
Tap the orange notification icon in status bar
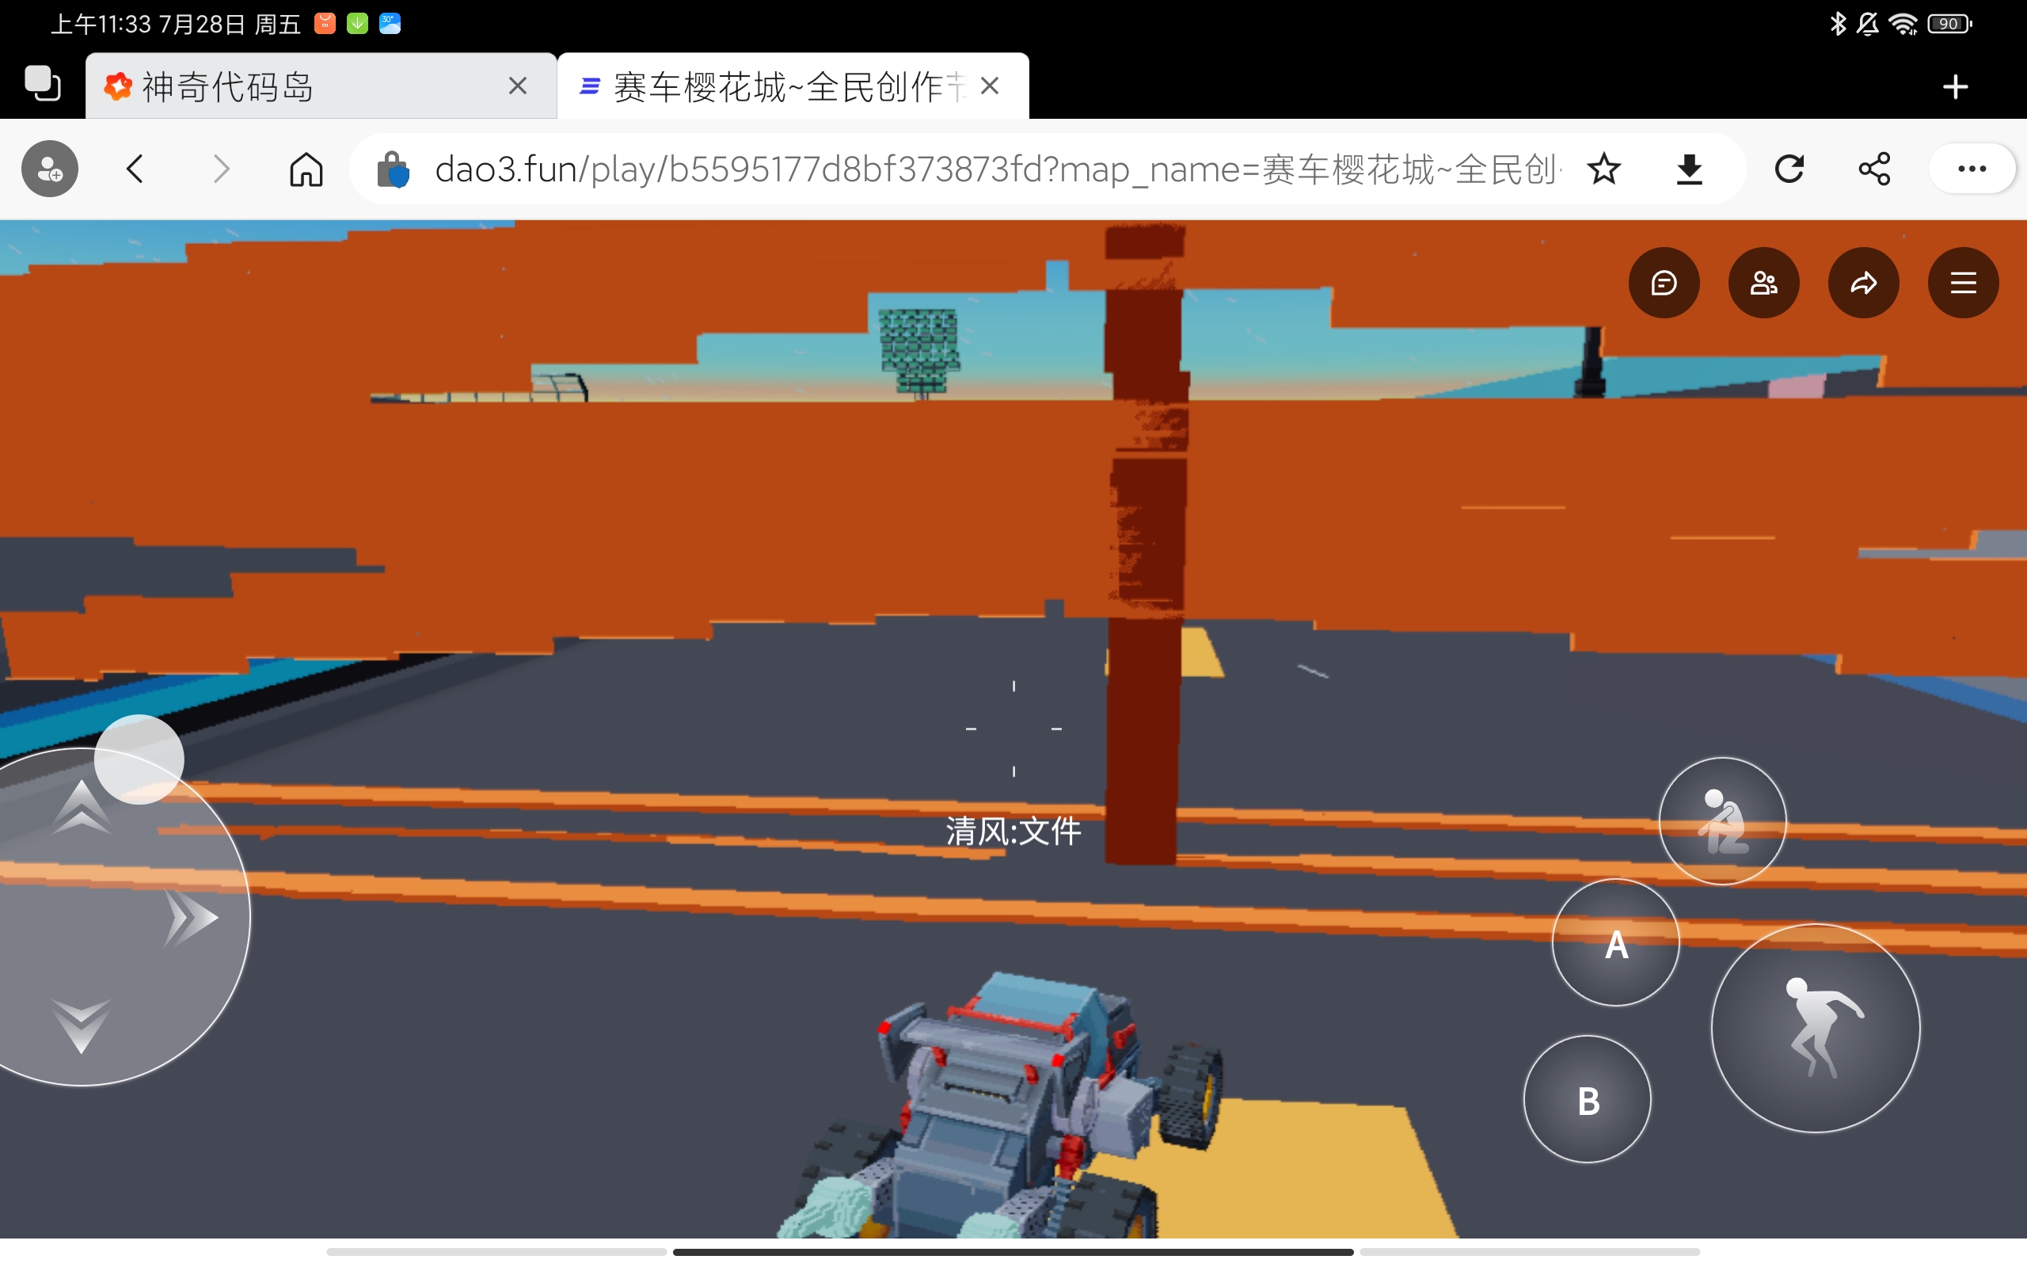point(324,24)
